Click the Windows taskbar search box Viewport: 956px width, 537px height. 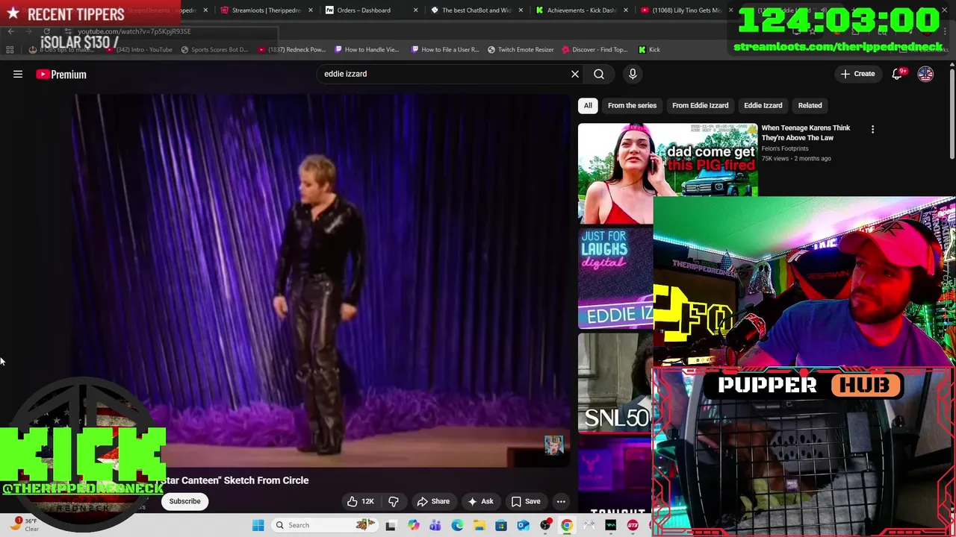(x=324, y=525)
